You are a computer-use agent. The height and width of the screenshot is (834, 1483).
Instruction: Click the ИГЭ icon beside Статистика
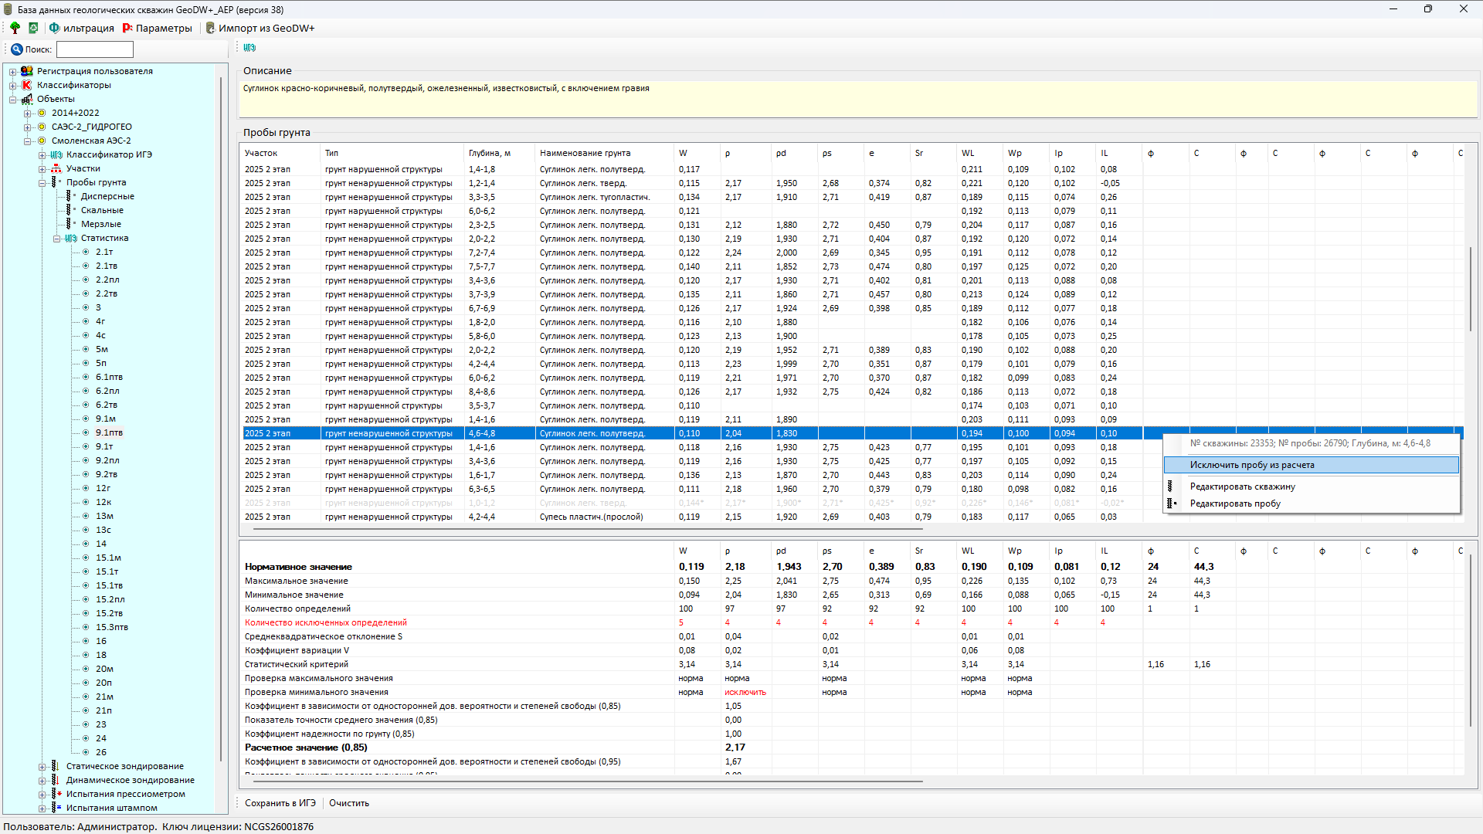click(x=71, y=238)
